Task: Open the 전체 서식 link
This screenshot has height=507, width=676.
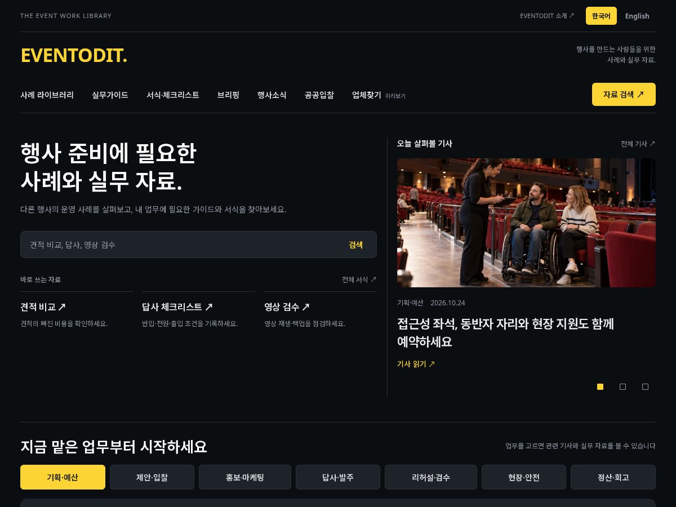Action: click(359, 279)
